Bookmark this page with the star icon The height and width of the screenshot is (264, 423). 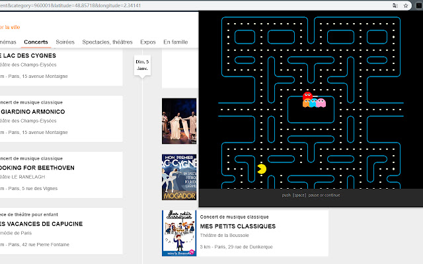(x=406, y=5)
